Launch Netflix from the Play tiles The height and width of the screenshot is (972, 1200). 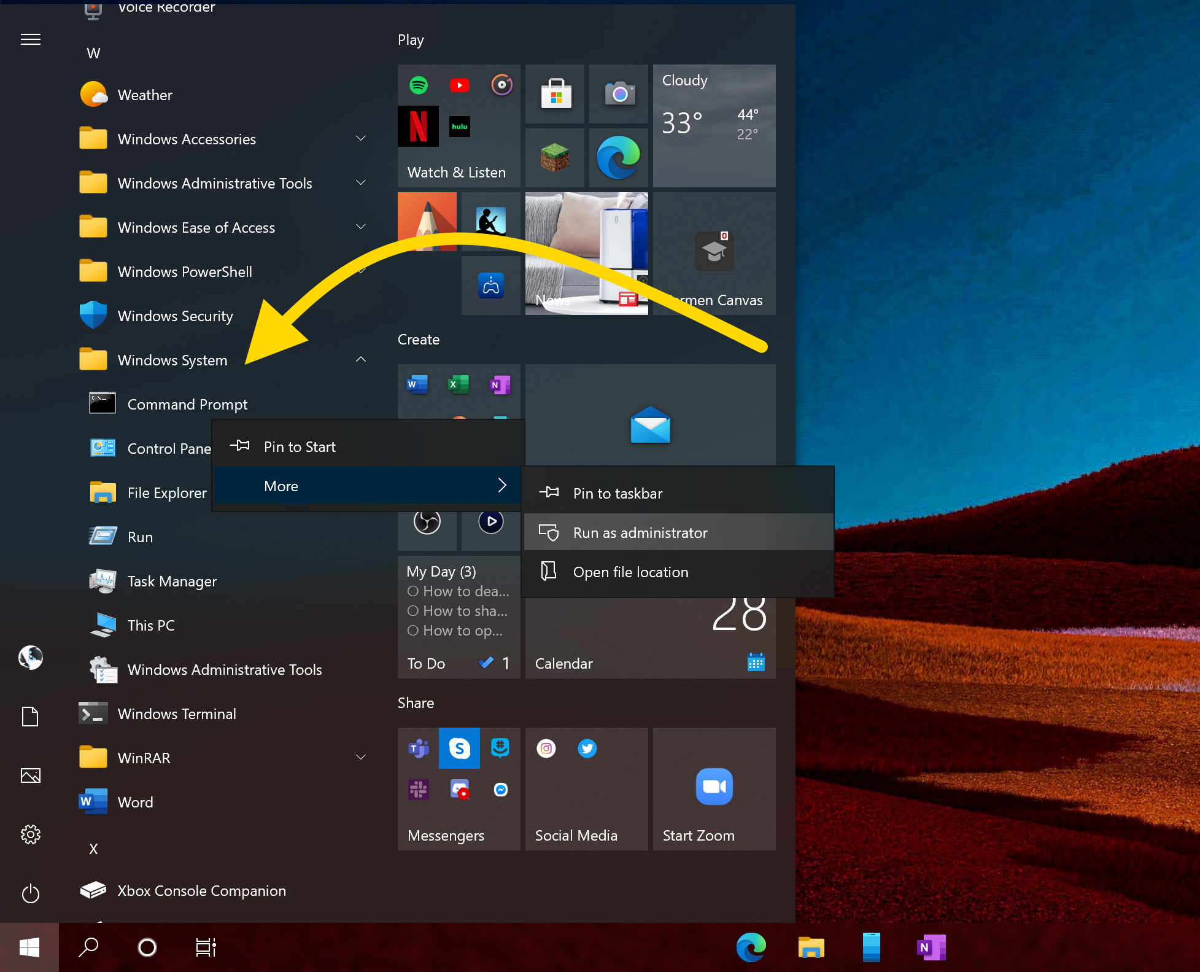click(x=418, y=126)
